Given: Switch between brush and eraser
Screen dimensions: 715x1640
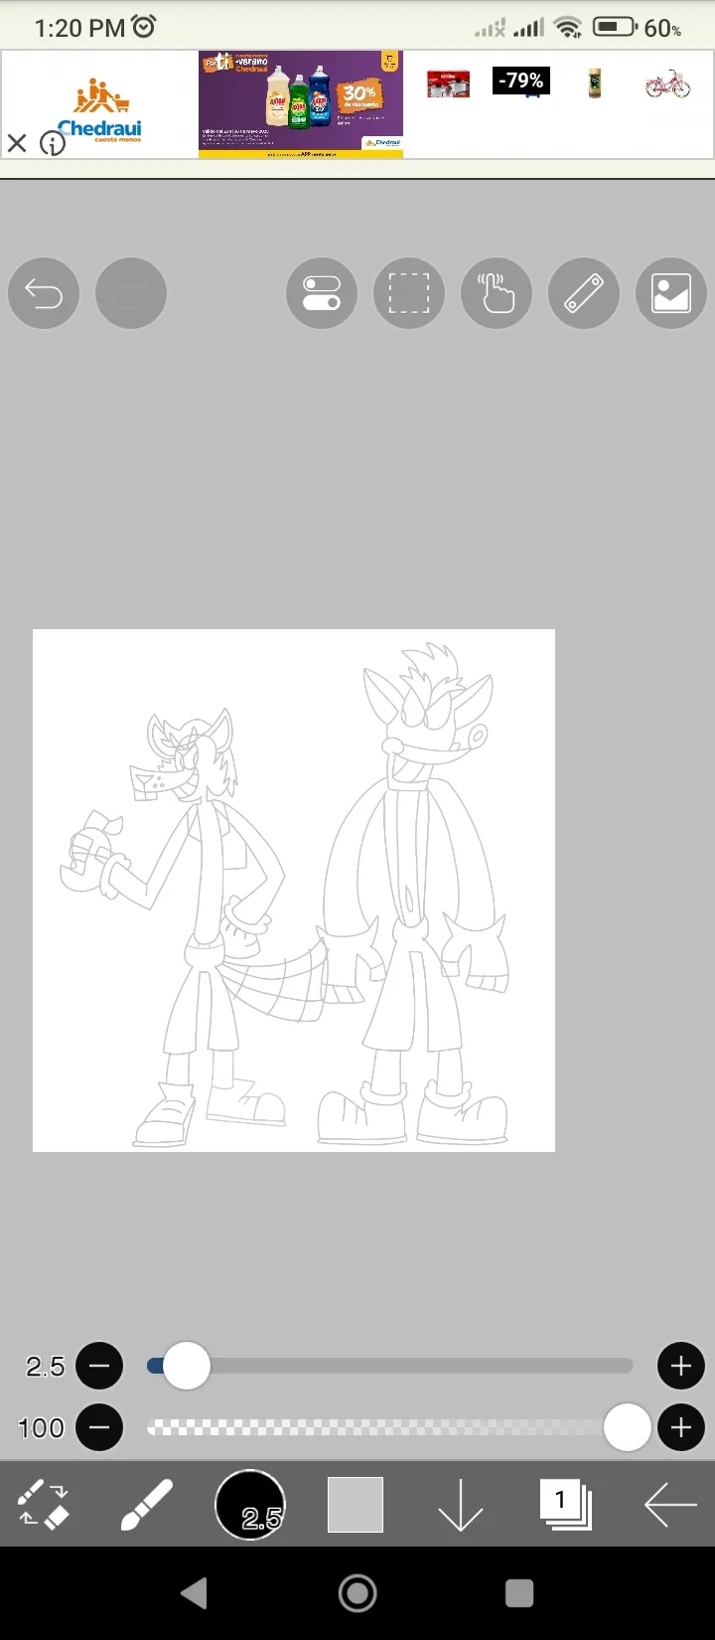Looking at the screenshot, I should [x=44, y=1505].
